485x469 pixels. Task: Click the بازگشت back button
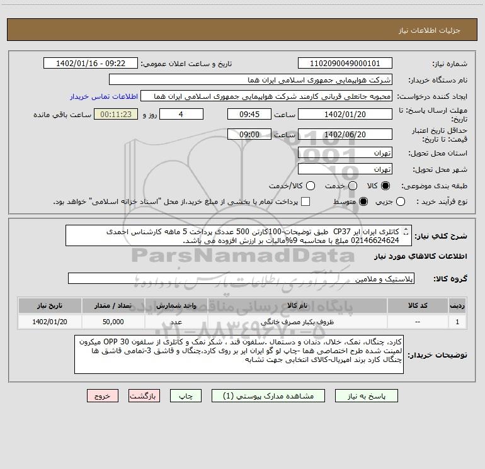[144, 396]
